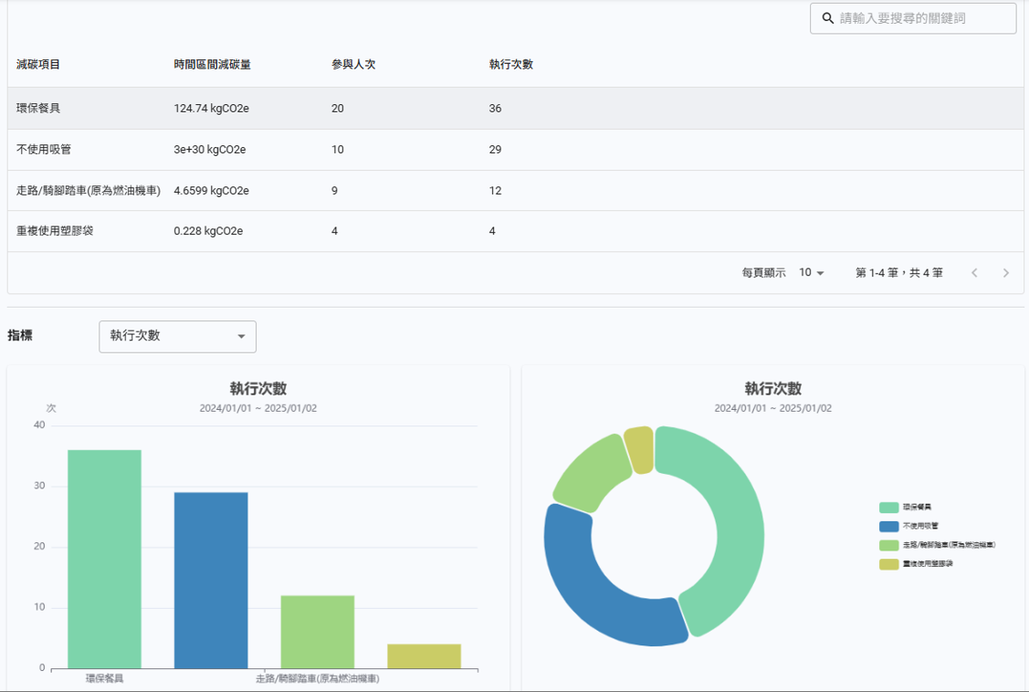Click participant count 9 in the table

click(x=335, y=191)
